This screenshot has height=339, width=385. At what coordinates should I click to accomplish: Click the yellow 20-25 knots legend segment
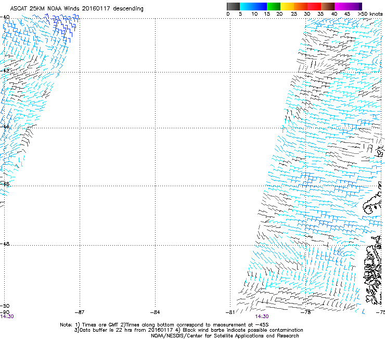coord(287,6)
